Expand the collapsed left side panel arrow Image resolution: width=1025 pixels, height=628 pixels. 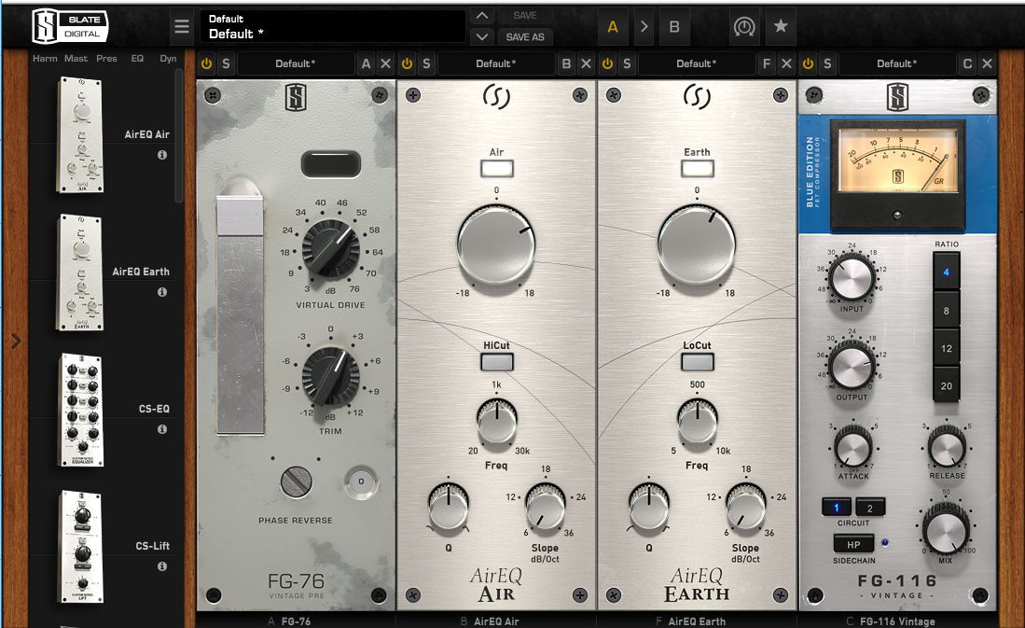[x=16, y=341]
